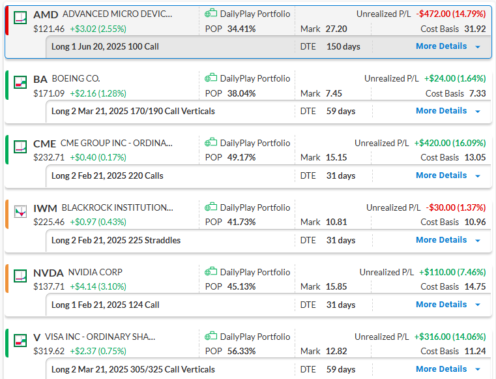The height and width of the screenshot is (379, 496).
Task: Select the AMD ticker symbol
Action: (x=46, y=14)
